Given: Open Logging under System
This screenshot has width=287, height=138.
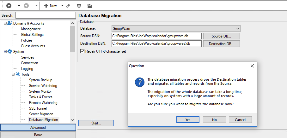Looking at the screenshot, I should coord(27,69).
